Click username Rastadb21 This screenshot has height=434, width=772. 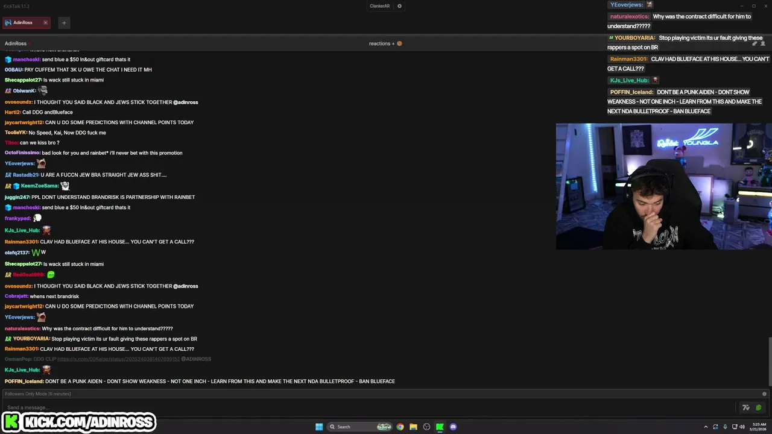[x=26, y=175]
